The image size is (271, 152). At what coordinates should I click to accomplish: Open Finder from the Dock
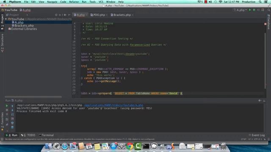click(x=48, y=146)
